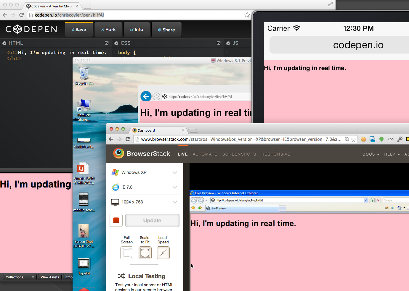Open JS editor settings gear
Viewport: 409px width, 291px height.
pos(228,43)
